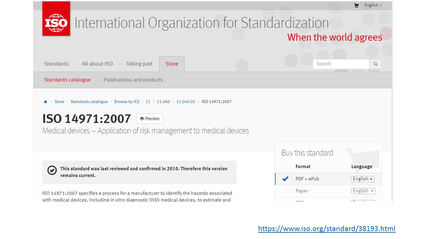The image size is (424, 239).
Task: Follow the Store breadcrumb link
Action: [59, 102]
